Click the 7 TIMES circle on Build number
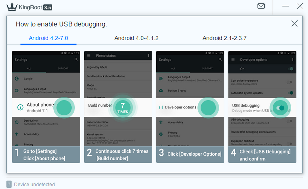 point(123,108)
